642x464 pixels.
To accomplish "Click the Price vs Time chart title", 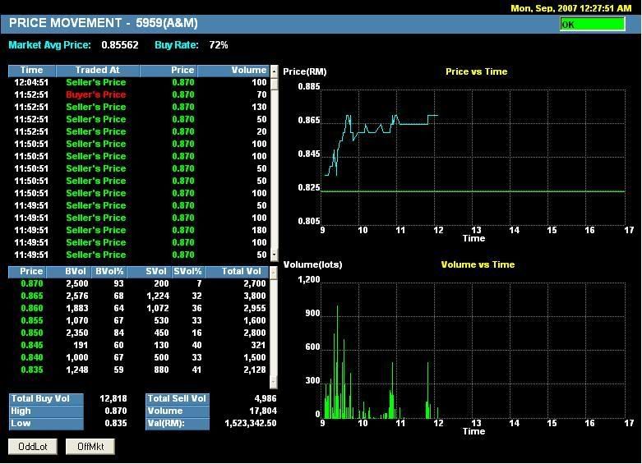I will pos(476,71).
